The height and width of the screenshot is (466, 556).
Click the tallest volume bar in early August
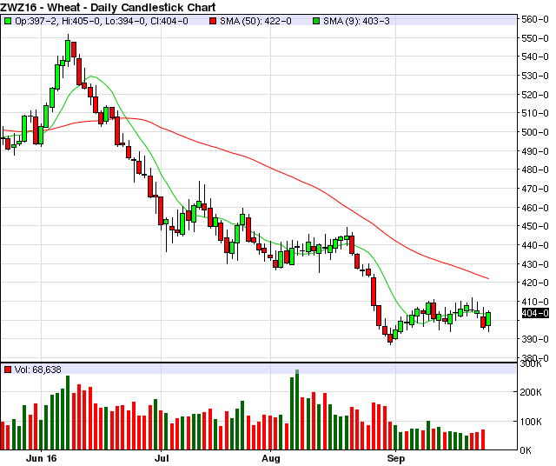pos(297,410)
